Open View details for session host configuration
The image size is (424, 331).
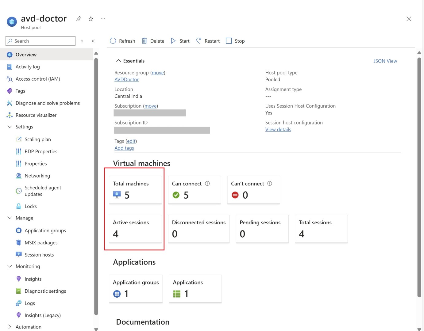pos(278,129)
